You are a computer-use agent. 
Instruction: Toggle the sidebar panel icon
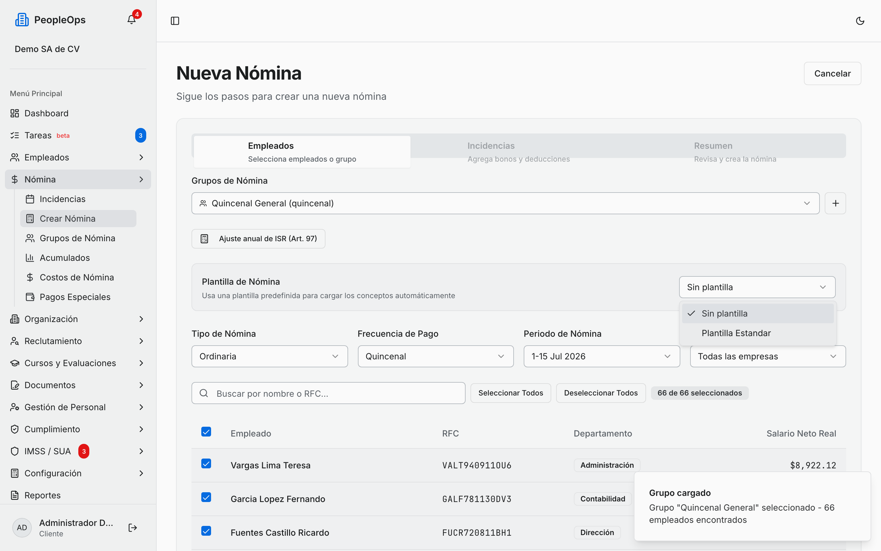175,21
